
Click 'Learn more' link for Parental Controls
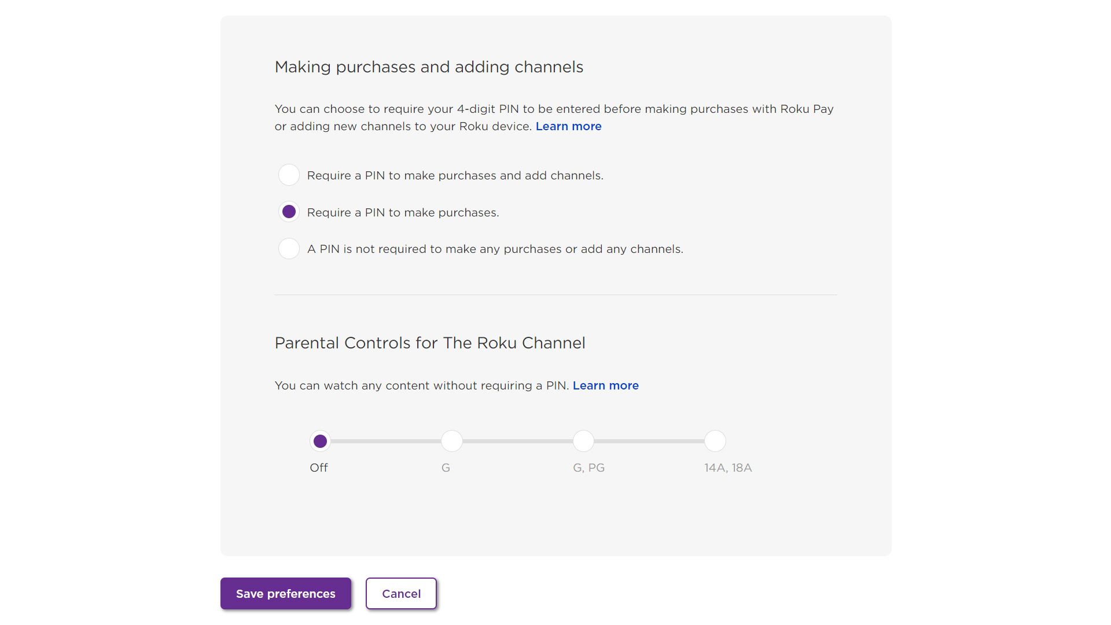(605, 385)
